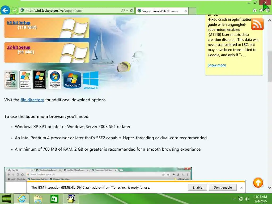This screenshot has height=204, width=272.
Task: Click the volume speaker tray icon
Action: [x=247, y=199]
